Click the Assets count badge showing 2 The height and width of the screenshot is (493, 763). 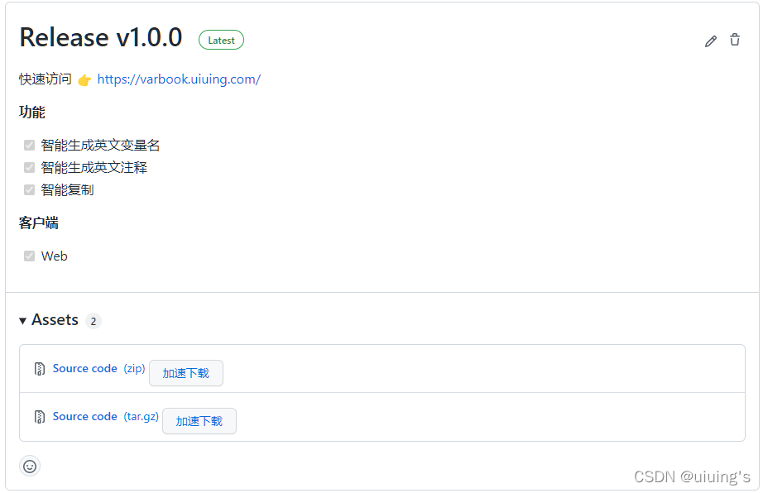[x=93, y=321]
